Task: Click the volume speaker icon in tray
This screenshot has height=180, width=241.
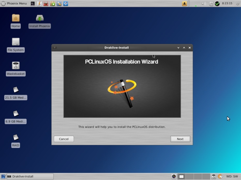Action: [204, 4]
